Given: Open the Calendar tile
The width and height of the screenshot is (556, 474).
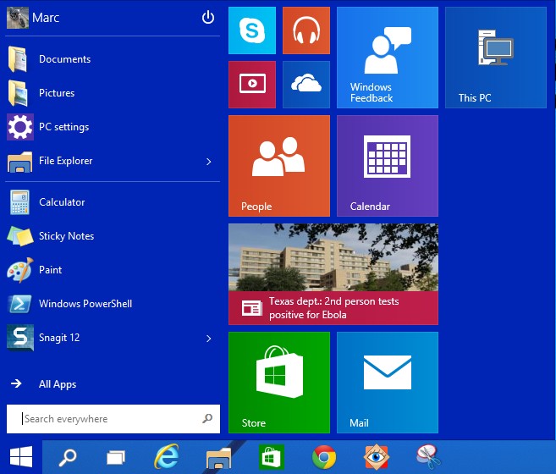Looking at the screenshot, I should tap(388, 166).
